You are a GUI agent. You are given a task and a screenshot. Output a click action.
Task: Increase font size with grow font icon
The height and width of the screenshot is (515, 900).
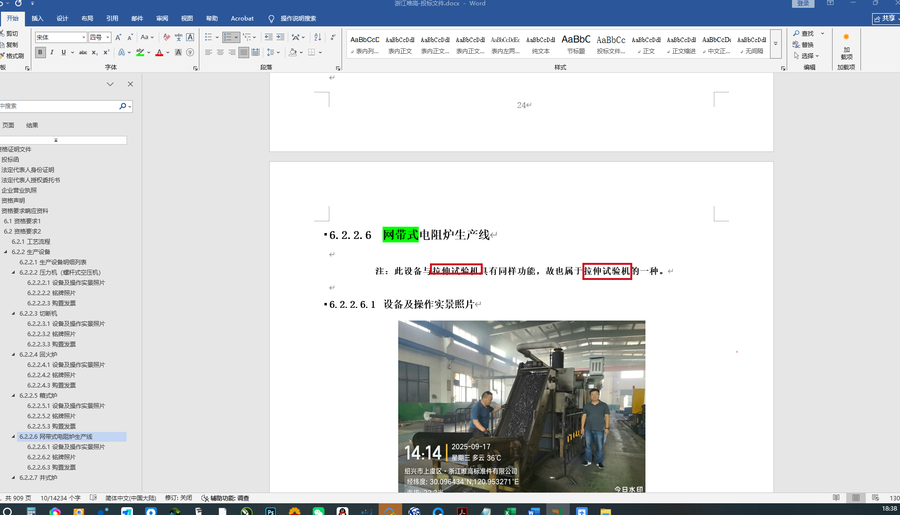118,37
